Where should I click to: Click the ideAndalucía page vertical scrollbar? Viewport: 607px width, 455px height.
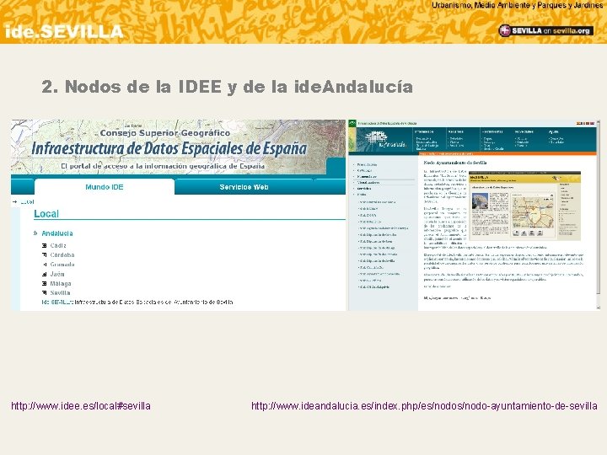point(598,215)
